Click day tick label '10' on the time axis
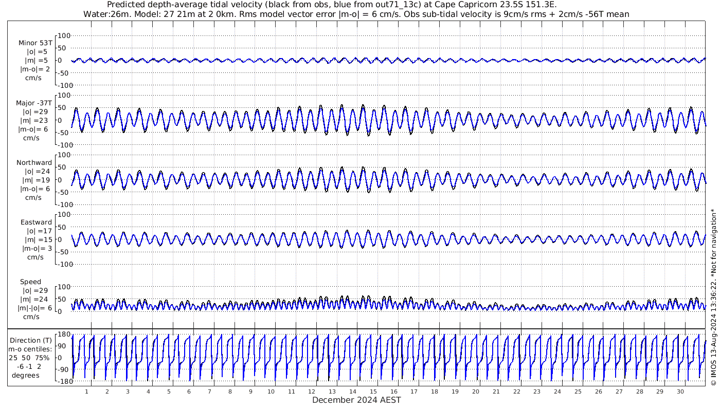720x411 pixels. [271, 391]
